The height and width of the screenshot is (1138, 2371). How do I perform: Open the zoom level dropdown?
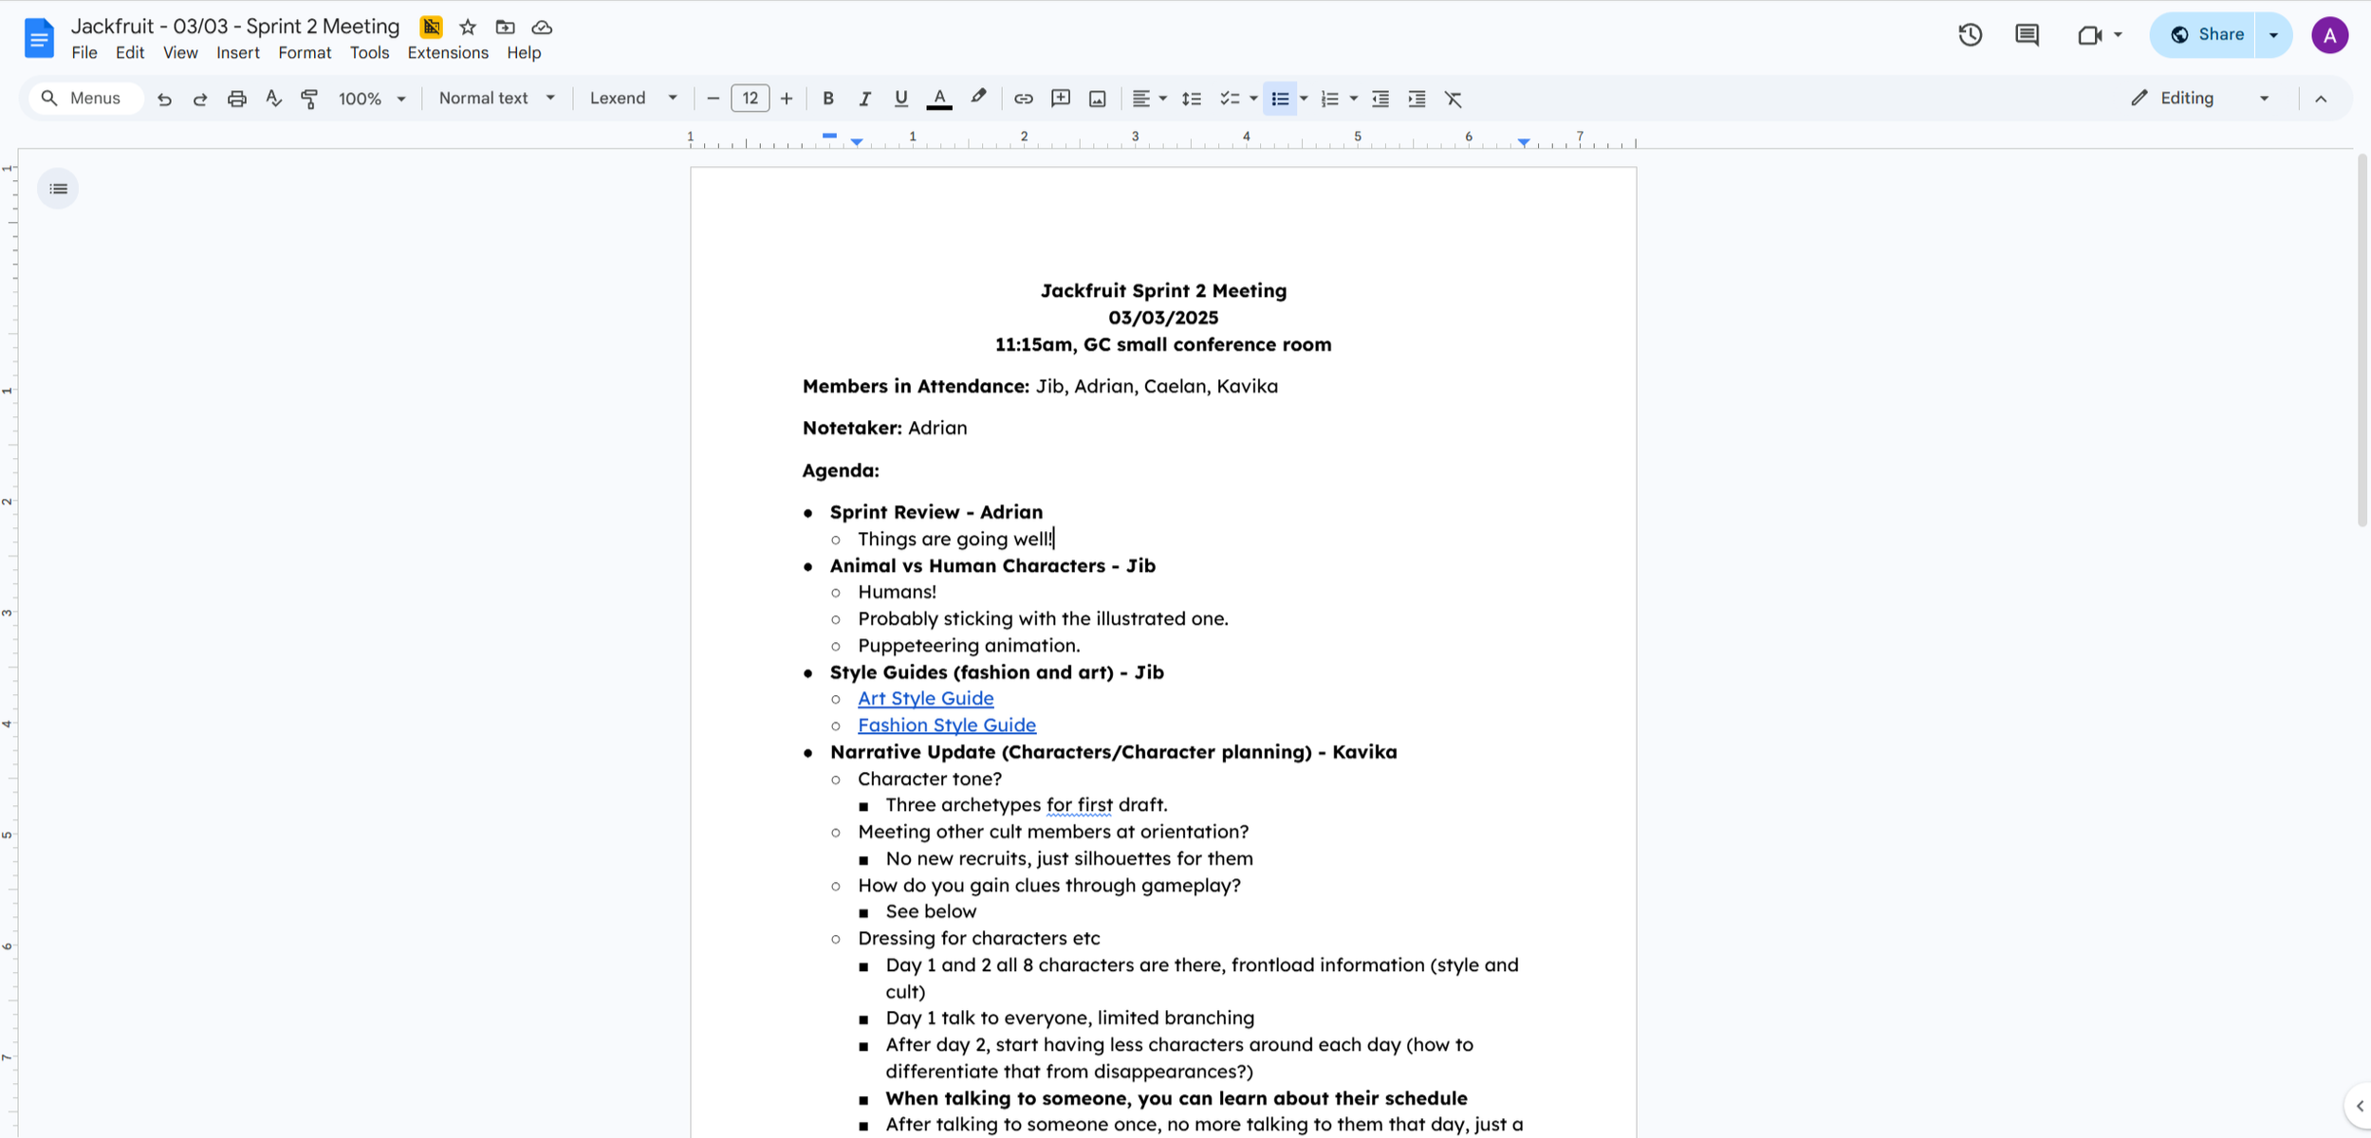click(372, 98)
